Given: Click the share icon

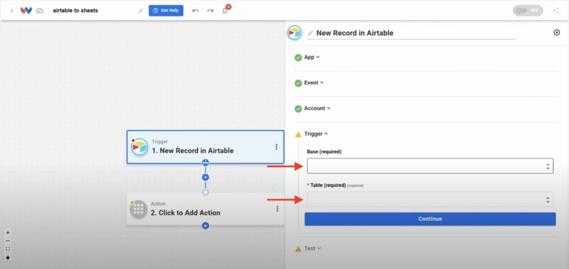Looking at the screenshot, I should (556, 11).
